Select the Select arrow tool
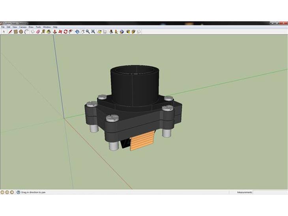Screen dimensions: 288x216 coord(4,32)
